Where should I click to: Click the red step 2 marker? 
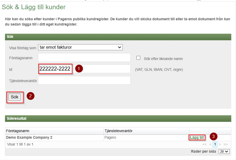(x=30, y=96)
